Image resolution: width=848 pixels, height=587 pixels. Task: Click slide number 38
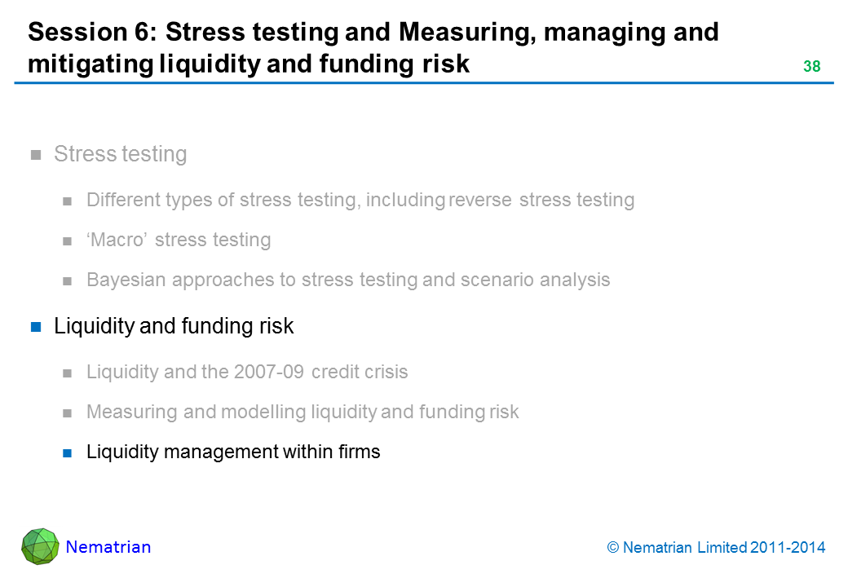(x=811, y=67)
